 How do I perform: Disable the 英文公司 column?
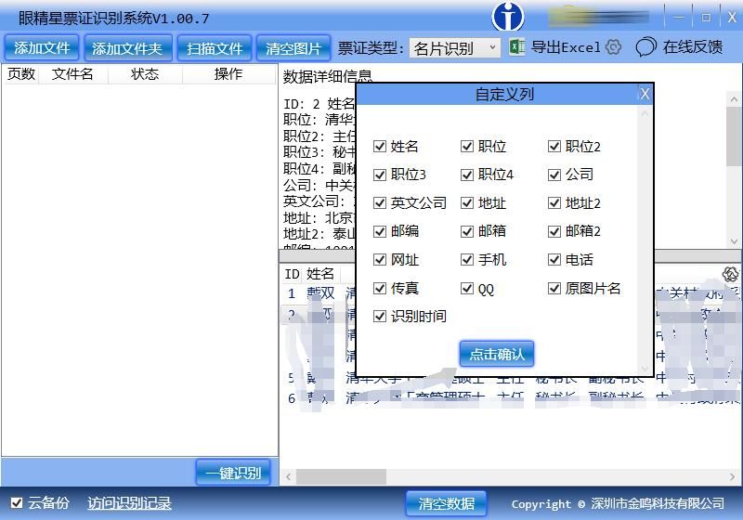tap(380, 203)
